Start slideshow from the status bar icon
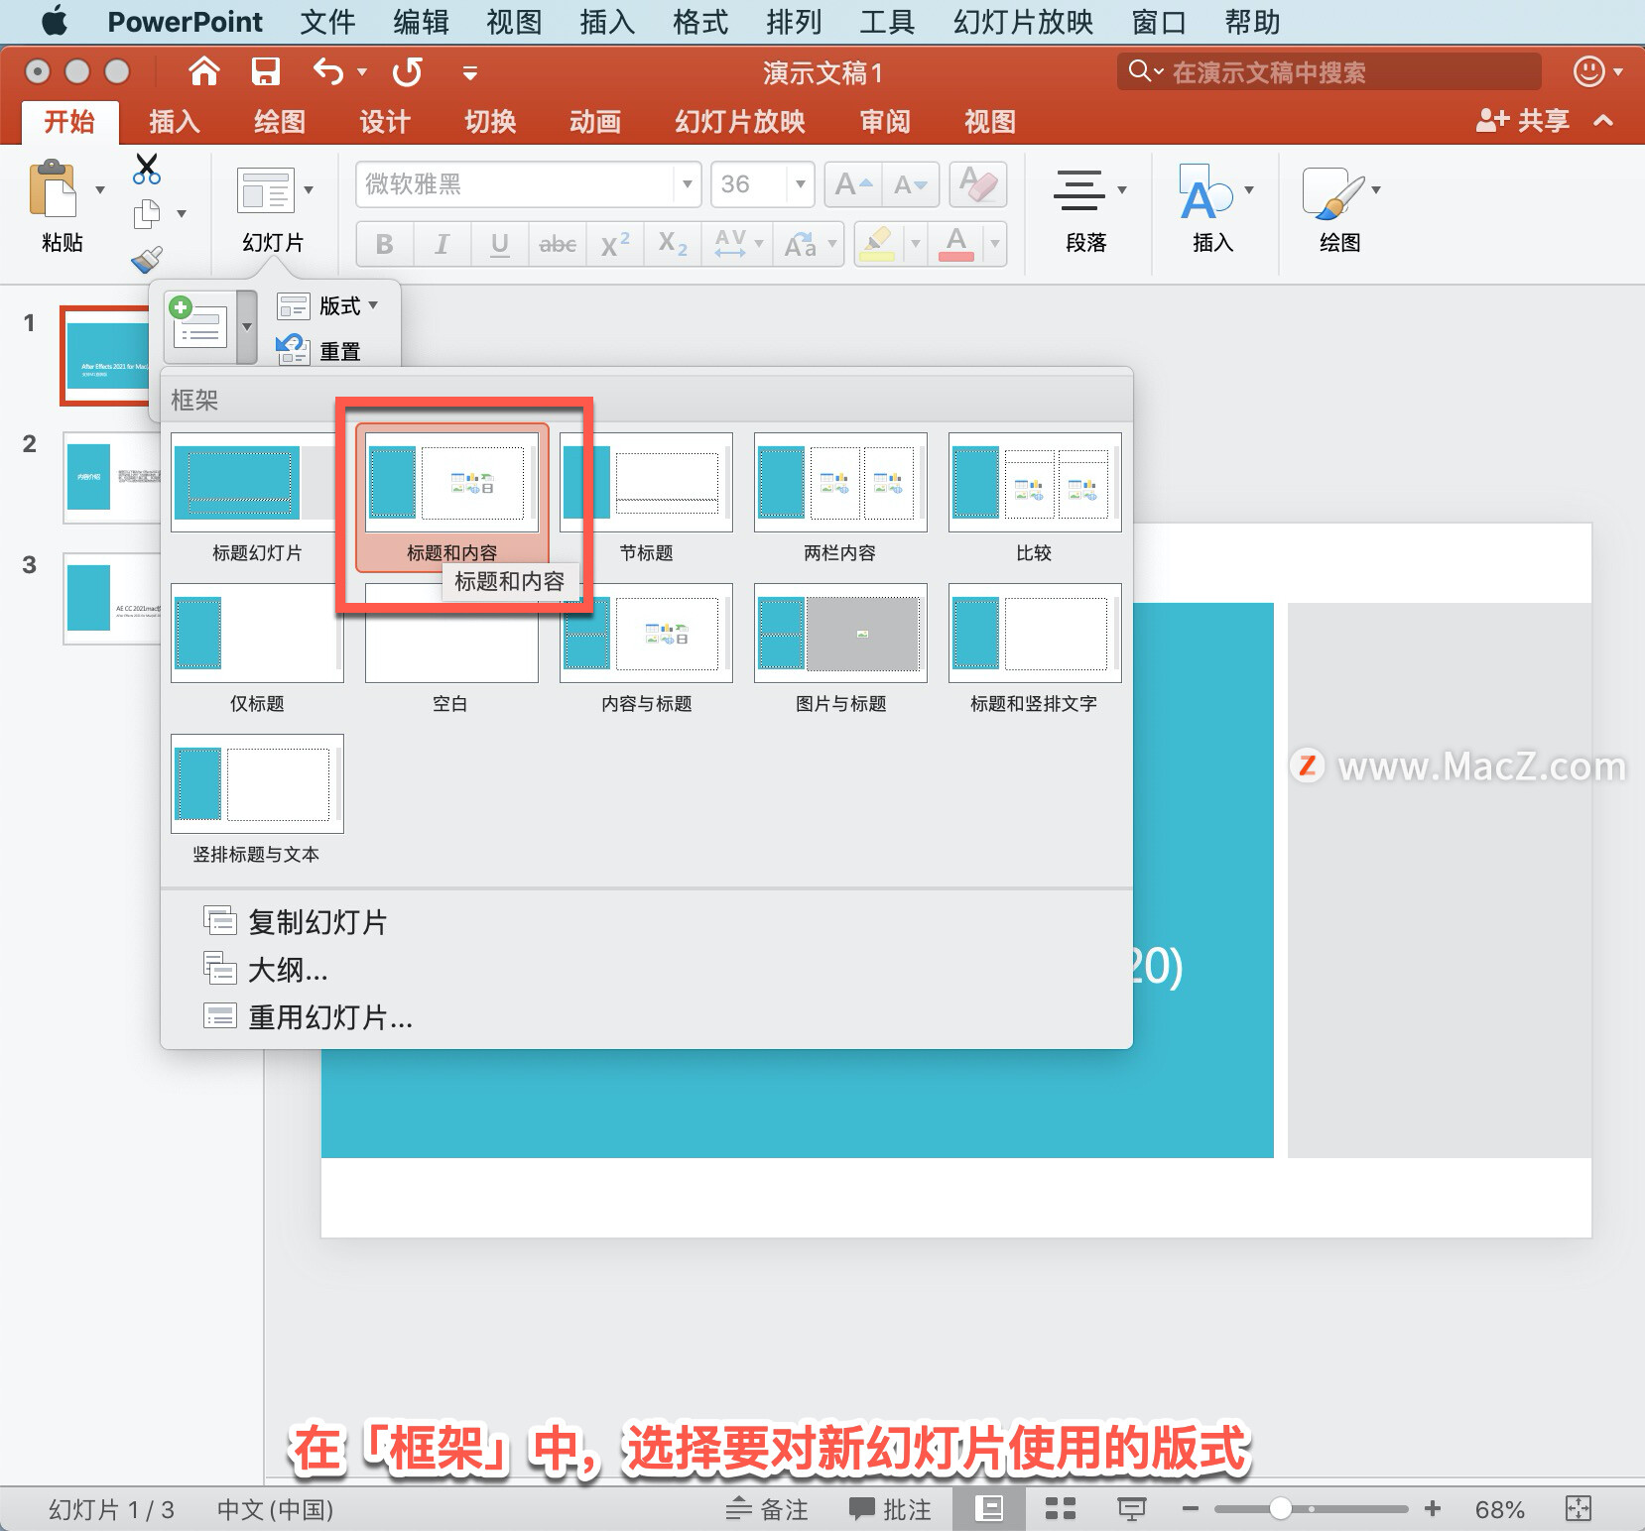This screenshot has height=1531, width=1645. point(1131,1509)
